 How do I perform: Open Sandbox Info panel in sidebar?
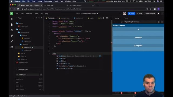(12, 19)
